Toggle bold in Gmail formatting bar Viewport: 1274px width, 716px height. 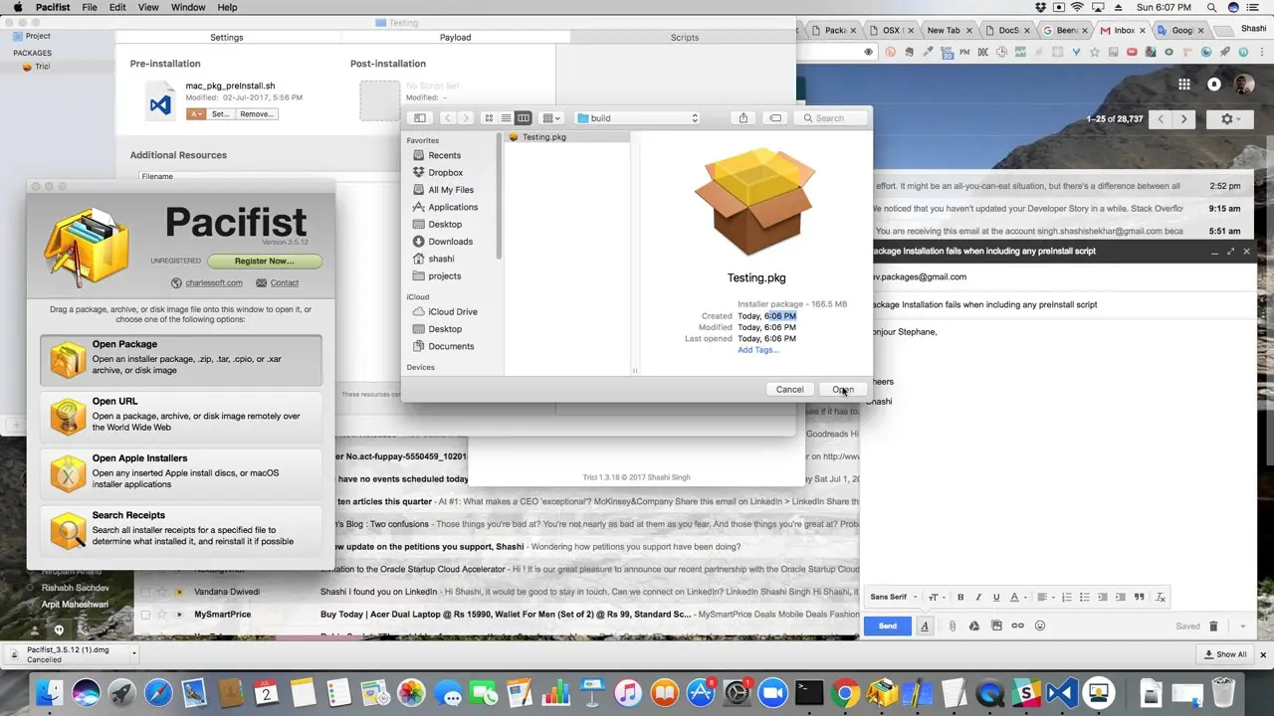pyautogui.click(x=960, y=597)
